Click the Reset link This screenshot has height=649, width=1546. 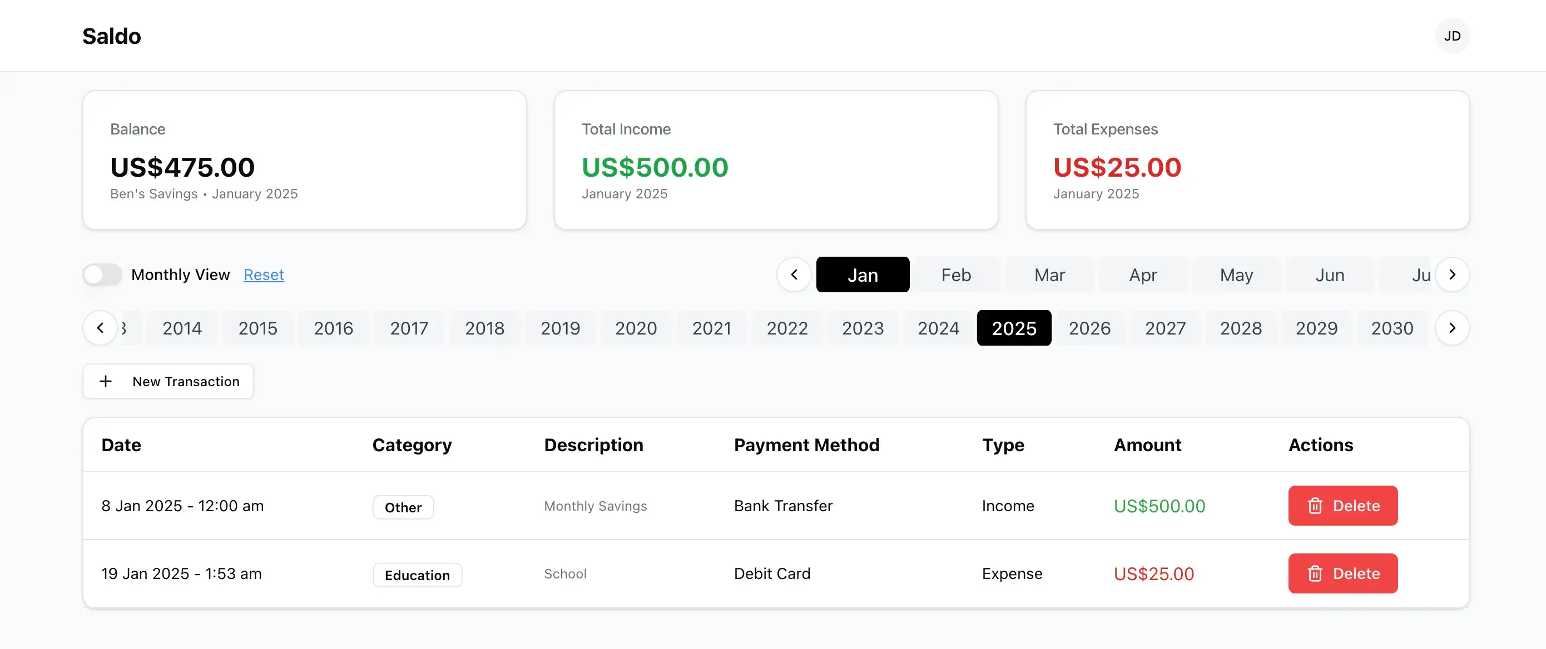[x=264, y=274]
